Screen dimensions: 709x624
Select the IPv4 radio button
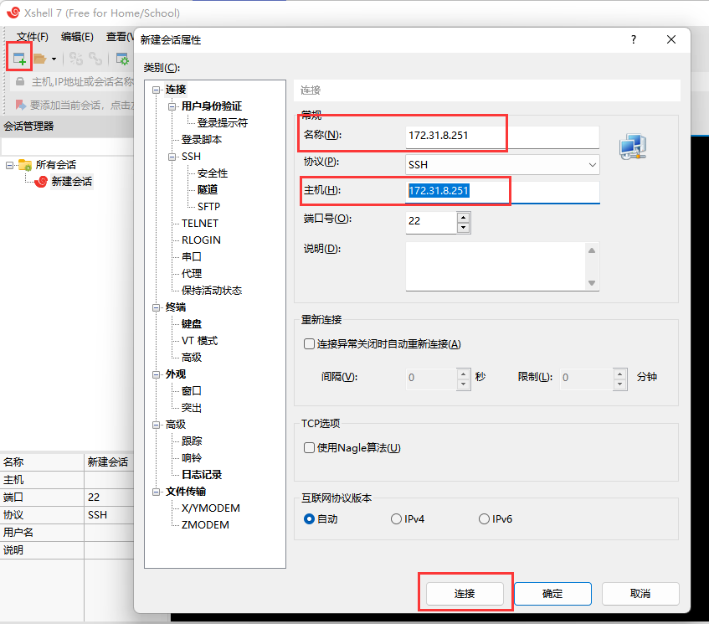coord(396,519)
